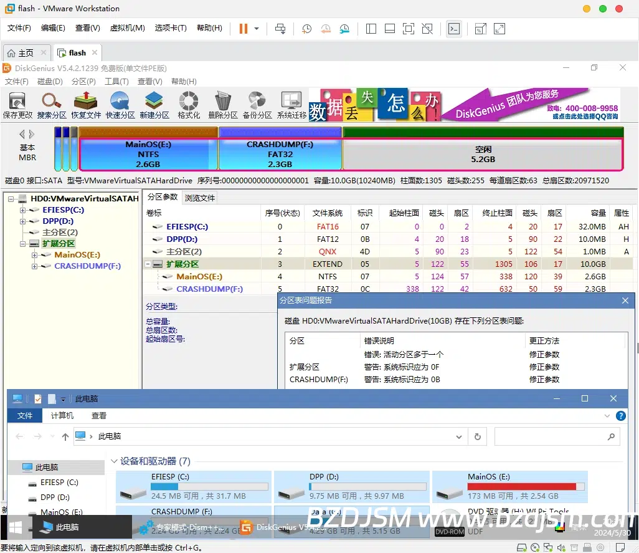Open VMware 文件(F) menu
Viewport: 639px width, 553px height.
coord(19,27)
